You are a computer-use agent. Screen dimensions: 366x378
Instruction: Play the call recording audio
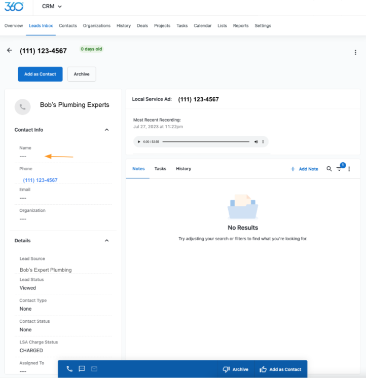pos(139,142)
